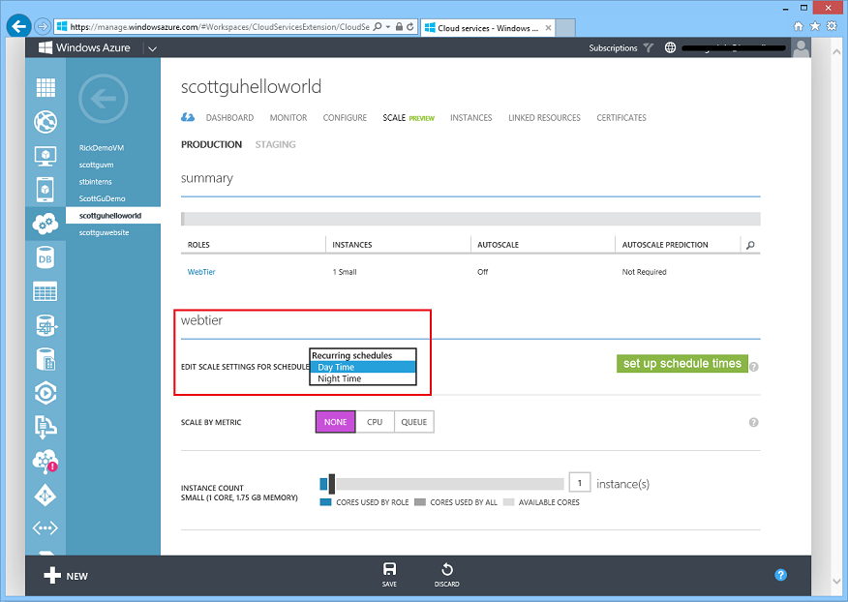The height and width of the screenshot is (602, 848).
Task: Open the HDInsight icon in sidebar
Action: 45,325
